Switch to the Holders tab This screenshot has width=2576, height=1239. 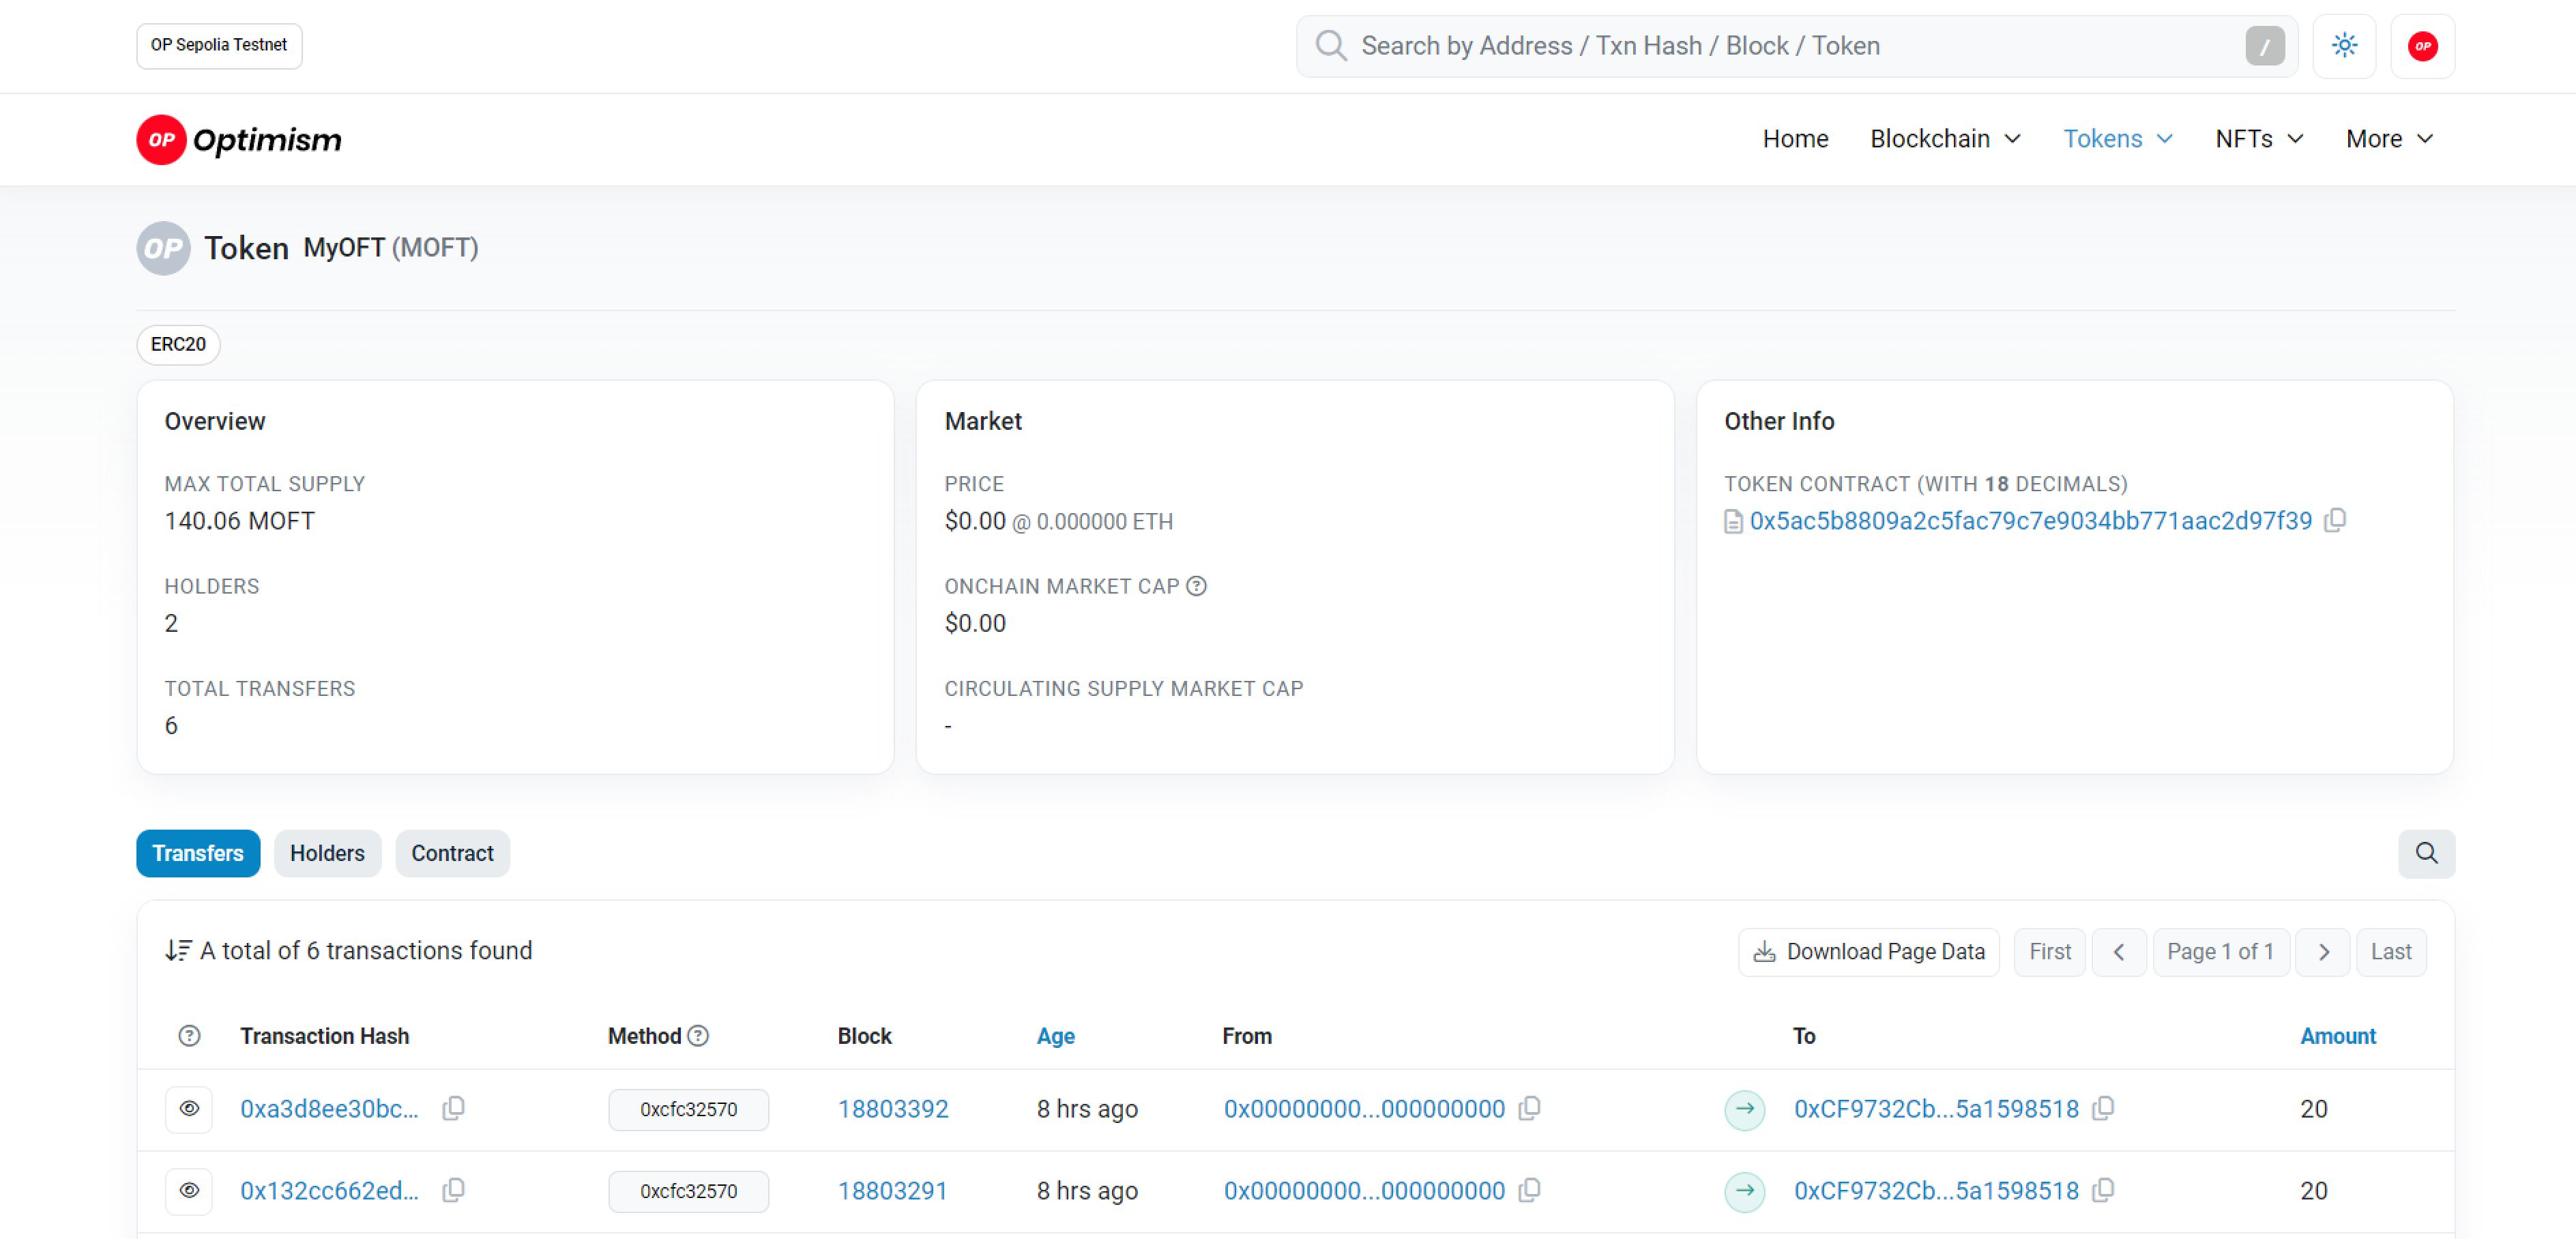327,853
